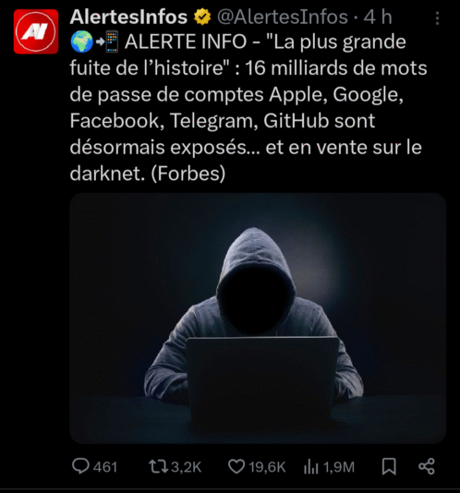Image resolution: width=460 pixels, height=493 pixels.
Task: Open the AlertesInfos profile avatar
Action: pos(36,31)
